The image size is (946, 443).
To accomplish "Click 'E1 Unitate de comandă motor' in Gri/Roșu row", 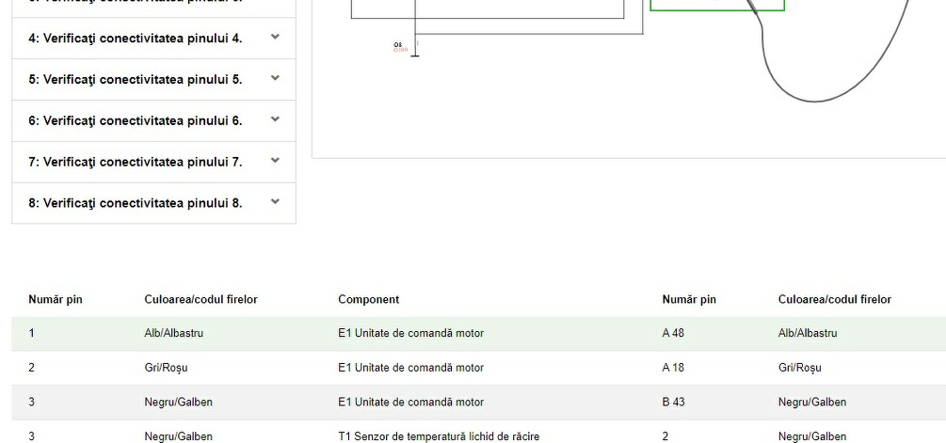I will [x=410, y=368].
